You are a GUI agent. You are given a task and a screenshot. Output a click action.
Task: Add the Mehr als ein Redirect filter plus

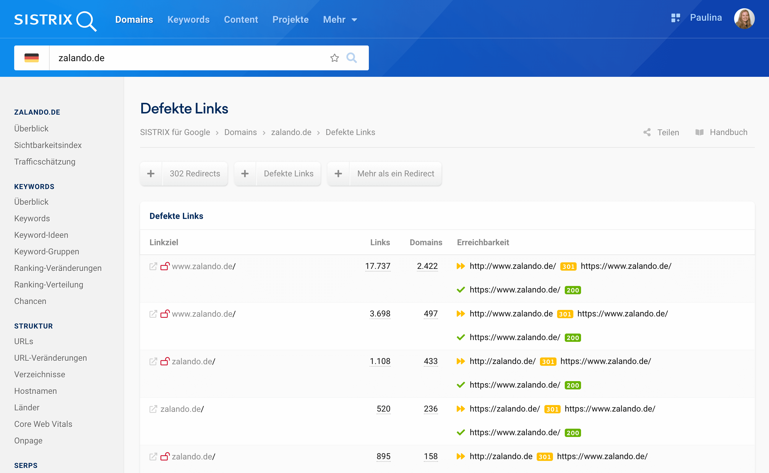(x=338, y=174)
